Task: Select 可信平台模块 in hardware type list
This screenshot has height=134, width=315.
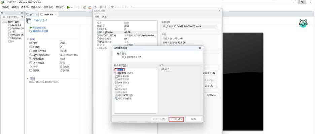Action: [x=123, y=98]
